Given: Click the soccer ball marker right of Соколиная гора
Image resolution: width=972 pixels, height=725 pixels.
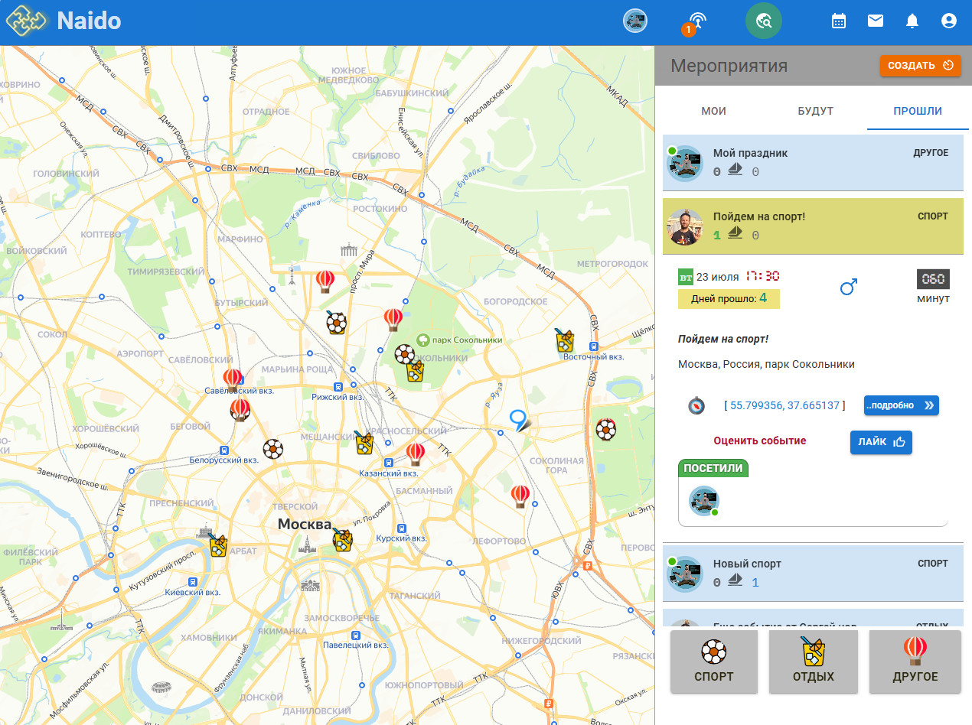Looking at the screenshot, I should 606,429.
